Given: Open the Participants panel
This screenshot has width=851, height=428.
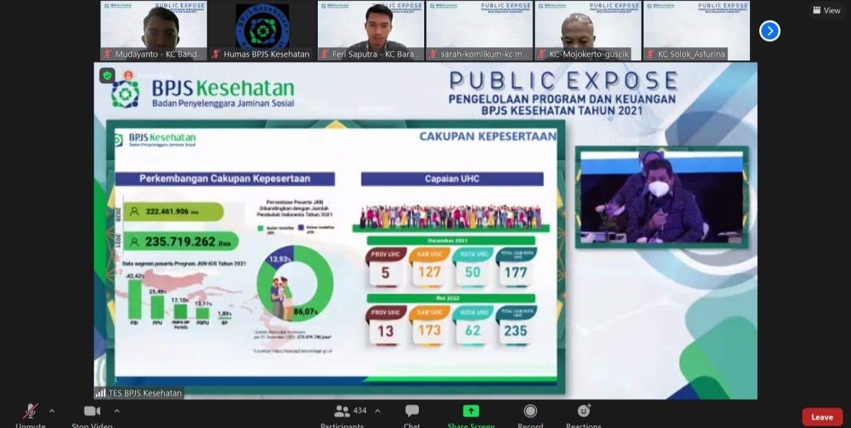Looking at the screenshot, I should (x=342, y=414).
